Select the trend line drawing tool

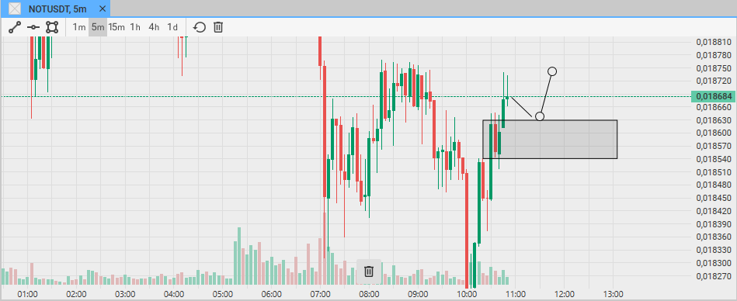point(15,27)
